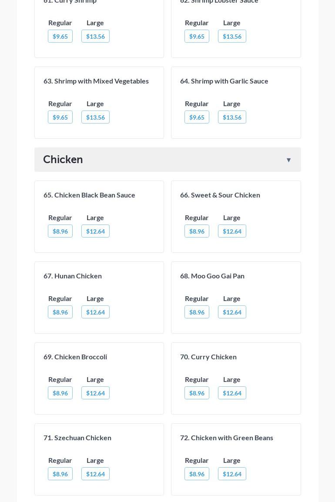Viewport: 335px width, 502px height.
Task: Pick Large $12.64 for Curry Chicken
Action: click(x=232, y=393)
